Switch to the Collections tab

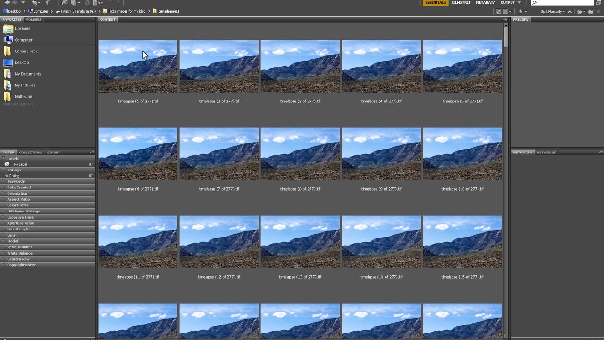click(31, 153)
